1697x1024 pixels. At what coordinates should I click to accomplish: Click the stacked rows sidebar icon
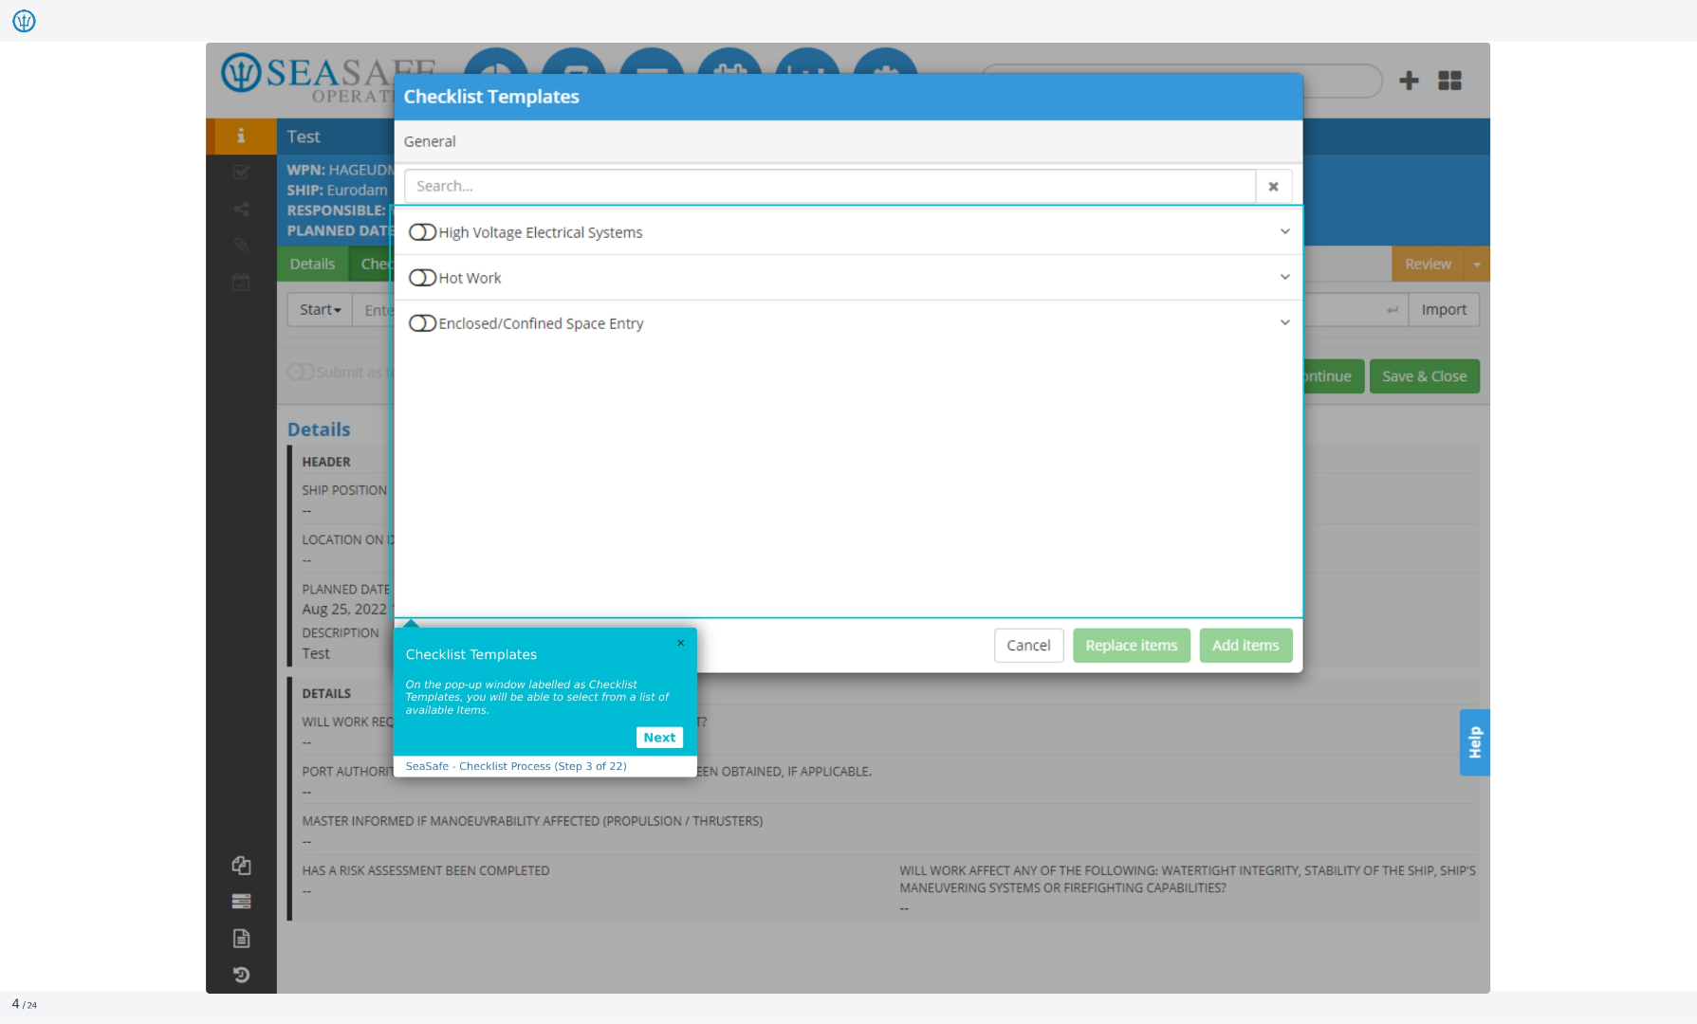pos(241,901)
